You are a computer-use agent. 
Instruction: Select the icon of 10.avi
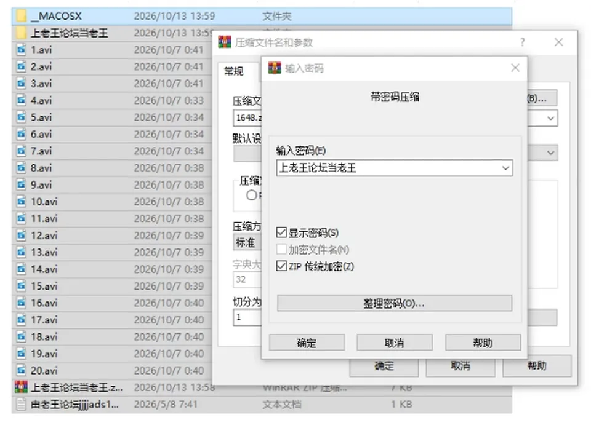21,202
